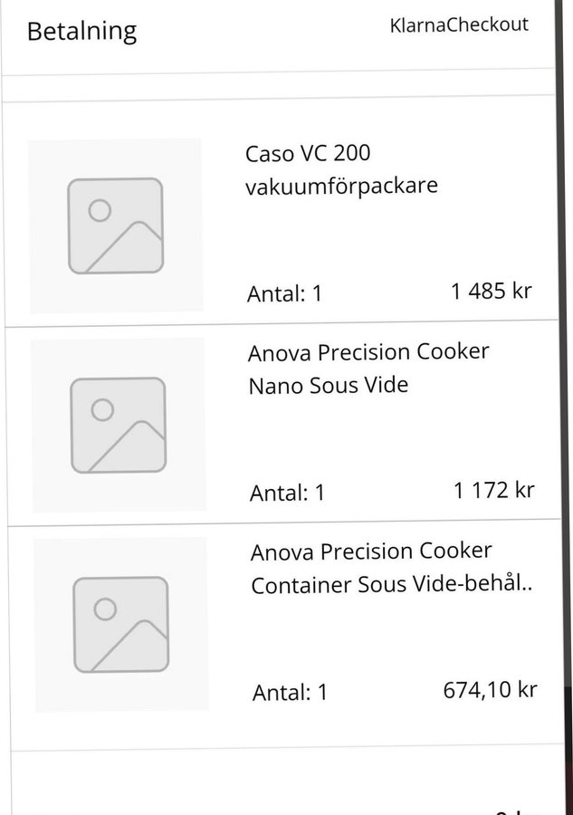Image resolution: width=573 pixels, height=815 pixels.
Task: Click the 674,10 kr price
Action: 490,689
